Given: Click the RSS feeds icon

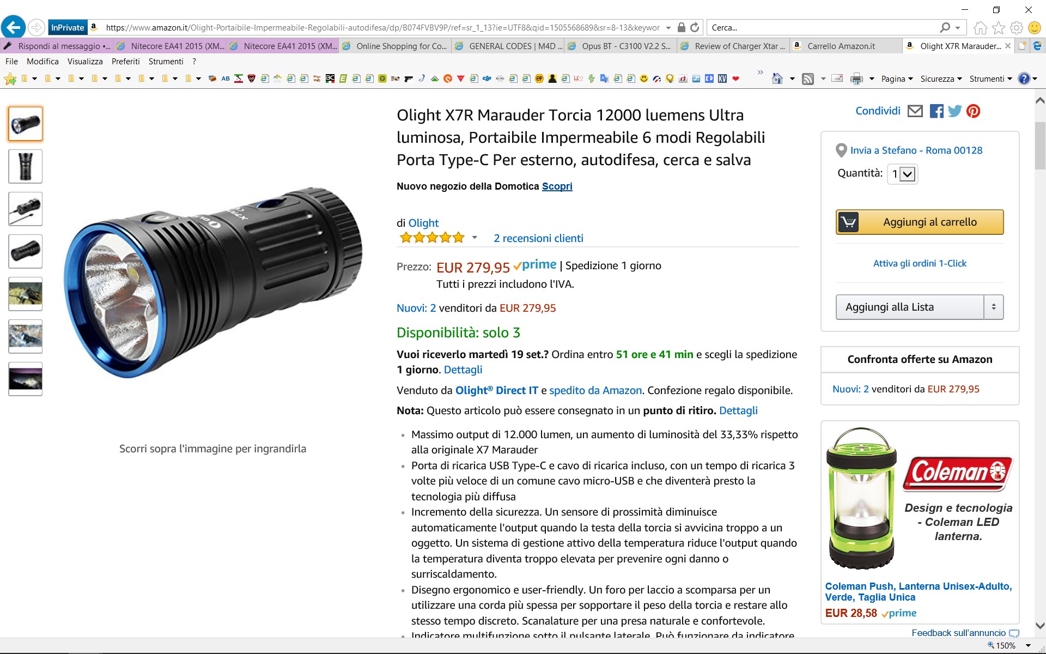Looking at the screenshot, I should (808, 79).
